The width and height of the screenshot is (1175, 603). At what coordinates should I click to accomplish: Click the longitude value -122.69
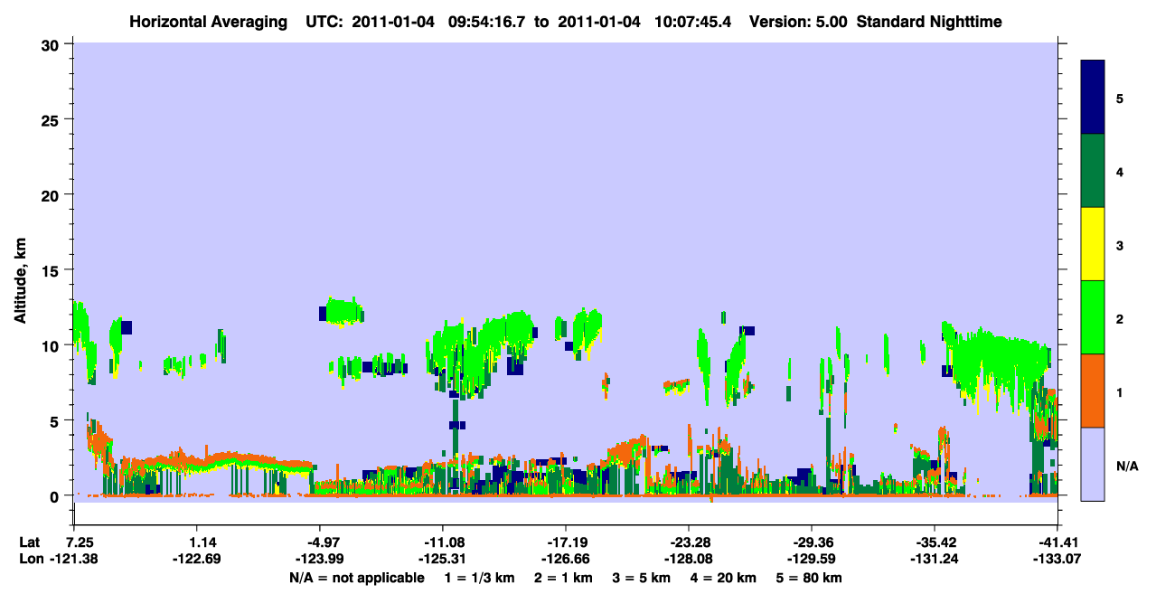[197, 559]
